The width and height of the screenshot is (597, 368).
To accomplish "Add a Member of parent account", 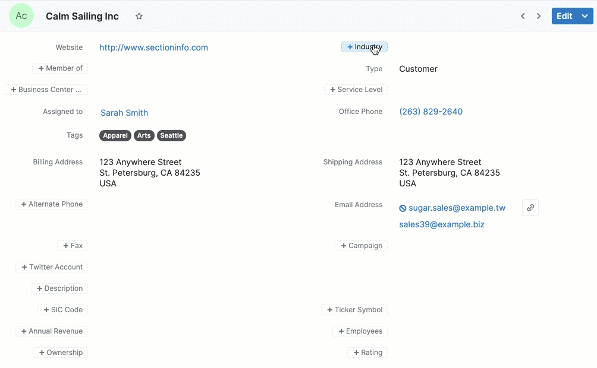I will pyautogui.click(x=60, y=68).
